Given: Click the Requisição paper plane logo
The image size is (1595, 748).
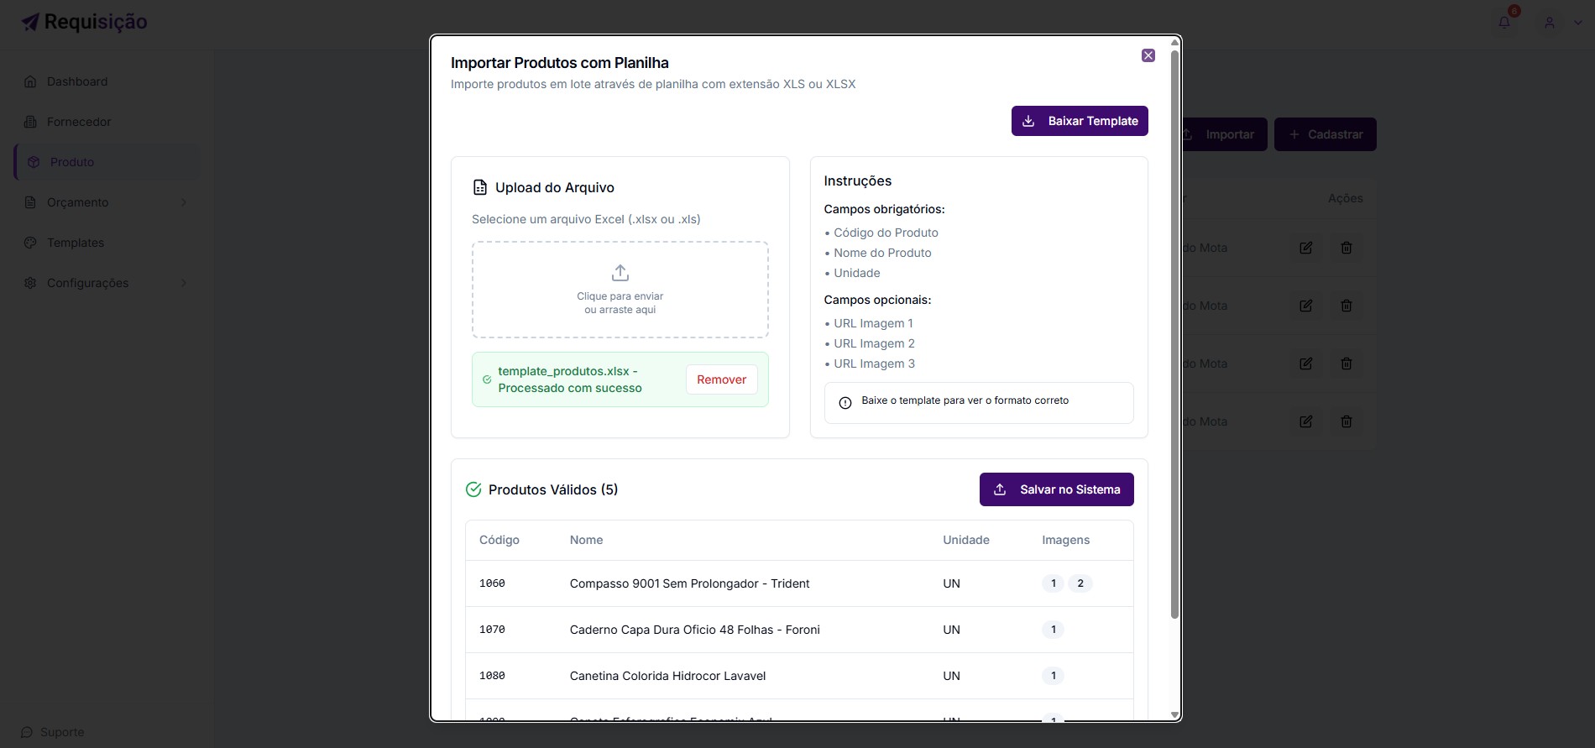Looking at the screenshot, I should 30,23.
